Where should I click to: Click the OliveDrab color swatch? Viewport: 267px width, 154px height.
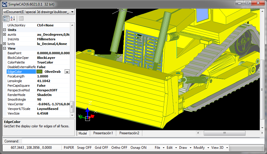(39, 72)
